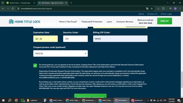Click the Client Login link

pos(166,14)
